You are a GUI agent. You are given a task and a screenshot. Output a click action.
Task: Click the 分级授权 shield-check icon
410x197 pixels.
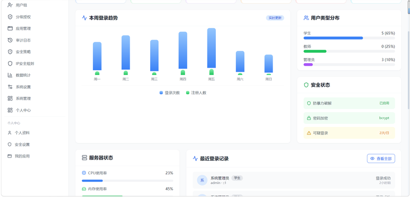pos(10,17)
